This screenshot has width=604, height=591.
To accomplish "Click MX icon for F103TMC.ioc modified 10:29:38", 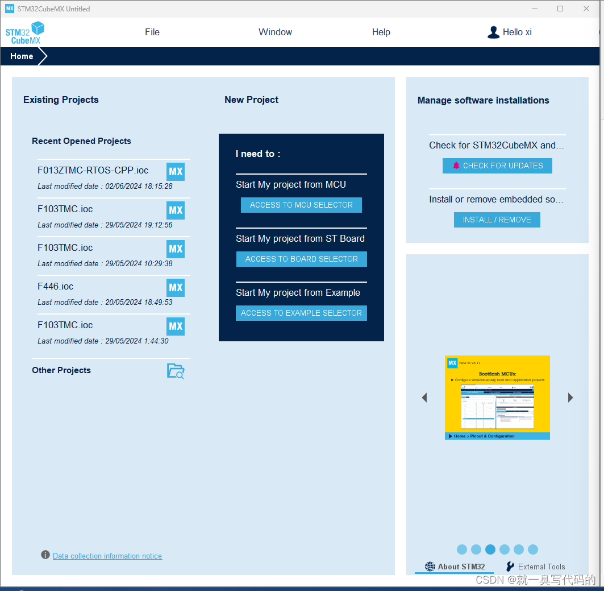I will (x=176, y=249).
